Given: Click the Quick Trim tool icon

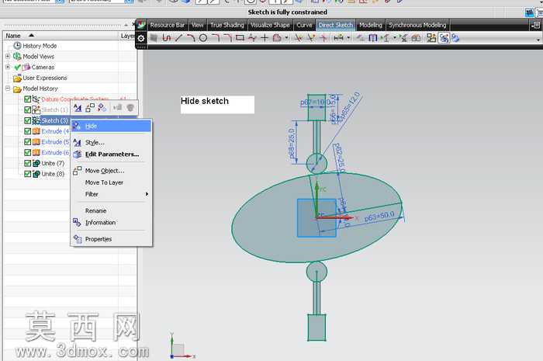Looking at the screenshot, I should click(298, 38).
